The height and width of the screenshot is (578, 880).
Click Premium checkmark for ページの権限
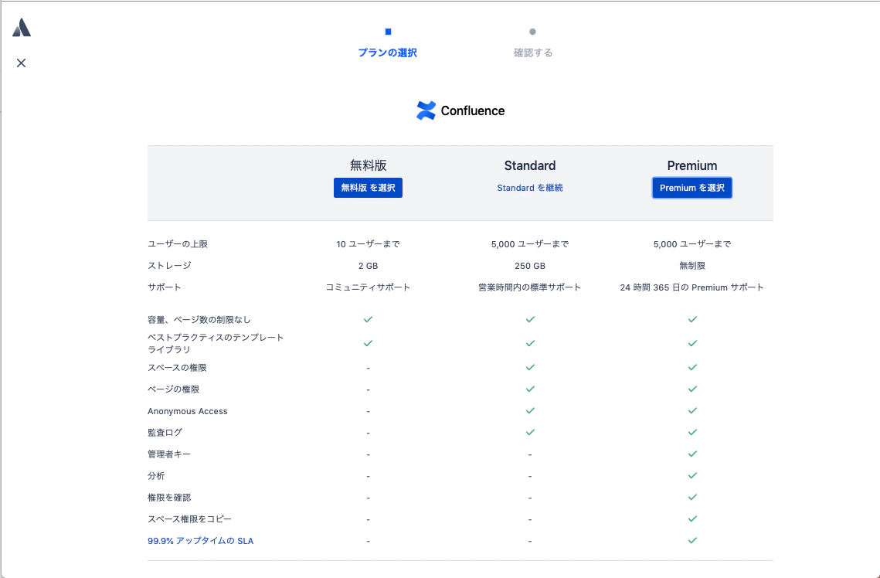(x=692, y=389)
